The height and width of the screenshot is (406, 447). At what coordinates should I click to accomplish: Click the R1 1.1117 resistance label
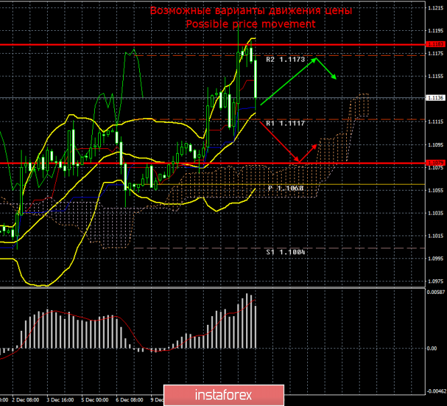tap(286, 123)
